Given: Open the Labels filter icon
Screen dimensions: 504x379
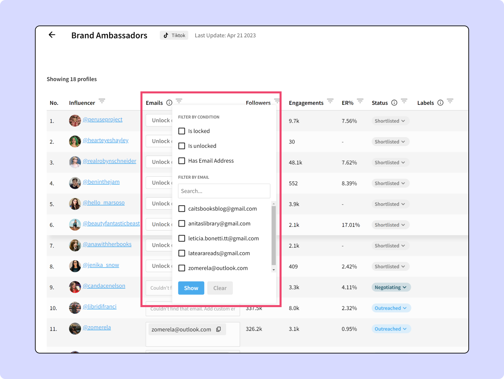Looking at the screenshot, I should coord(450,101).
